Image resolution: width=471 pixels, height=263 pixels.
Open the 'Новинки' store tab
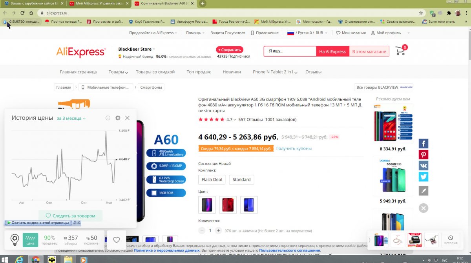click(232, 72)
